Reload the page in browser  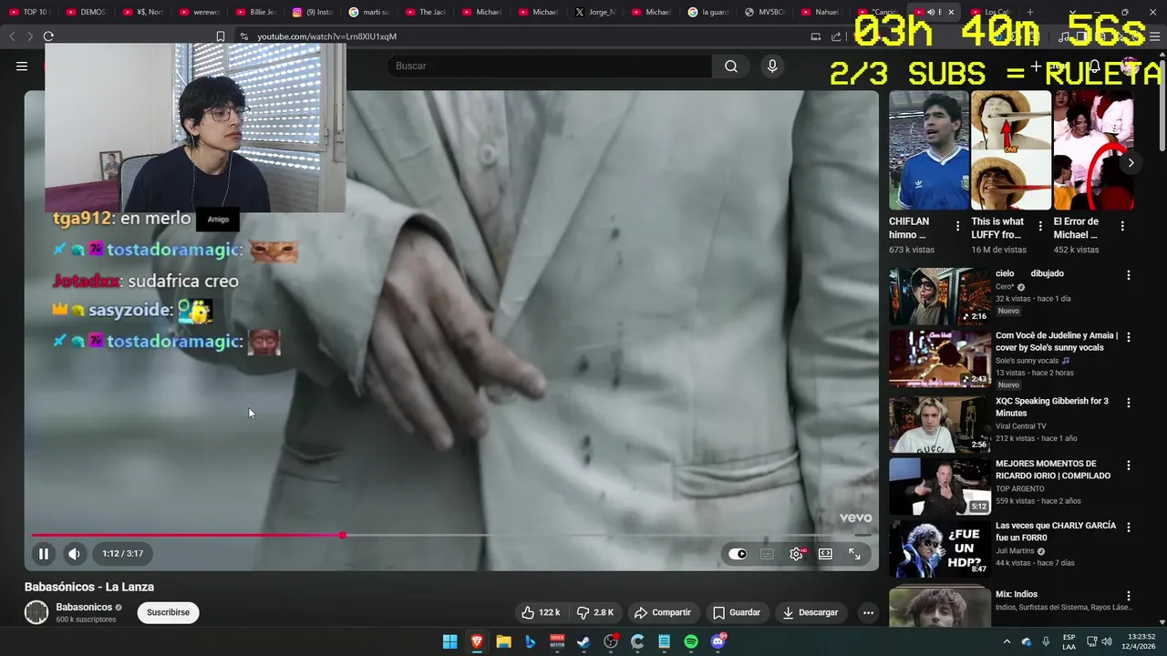click(x=48, y=36)
